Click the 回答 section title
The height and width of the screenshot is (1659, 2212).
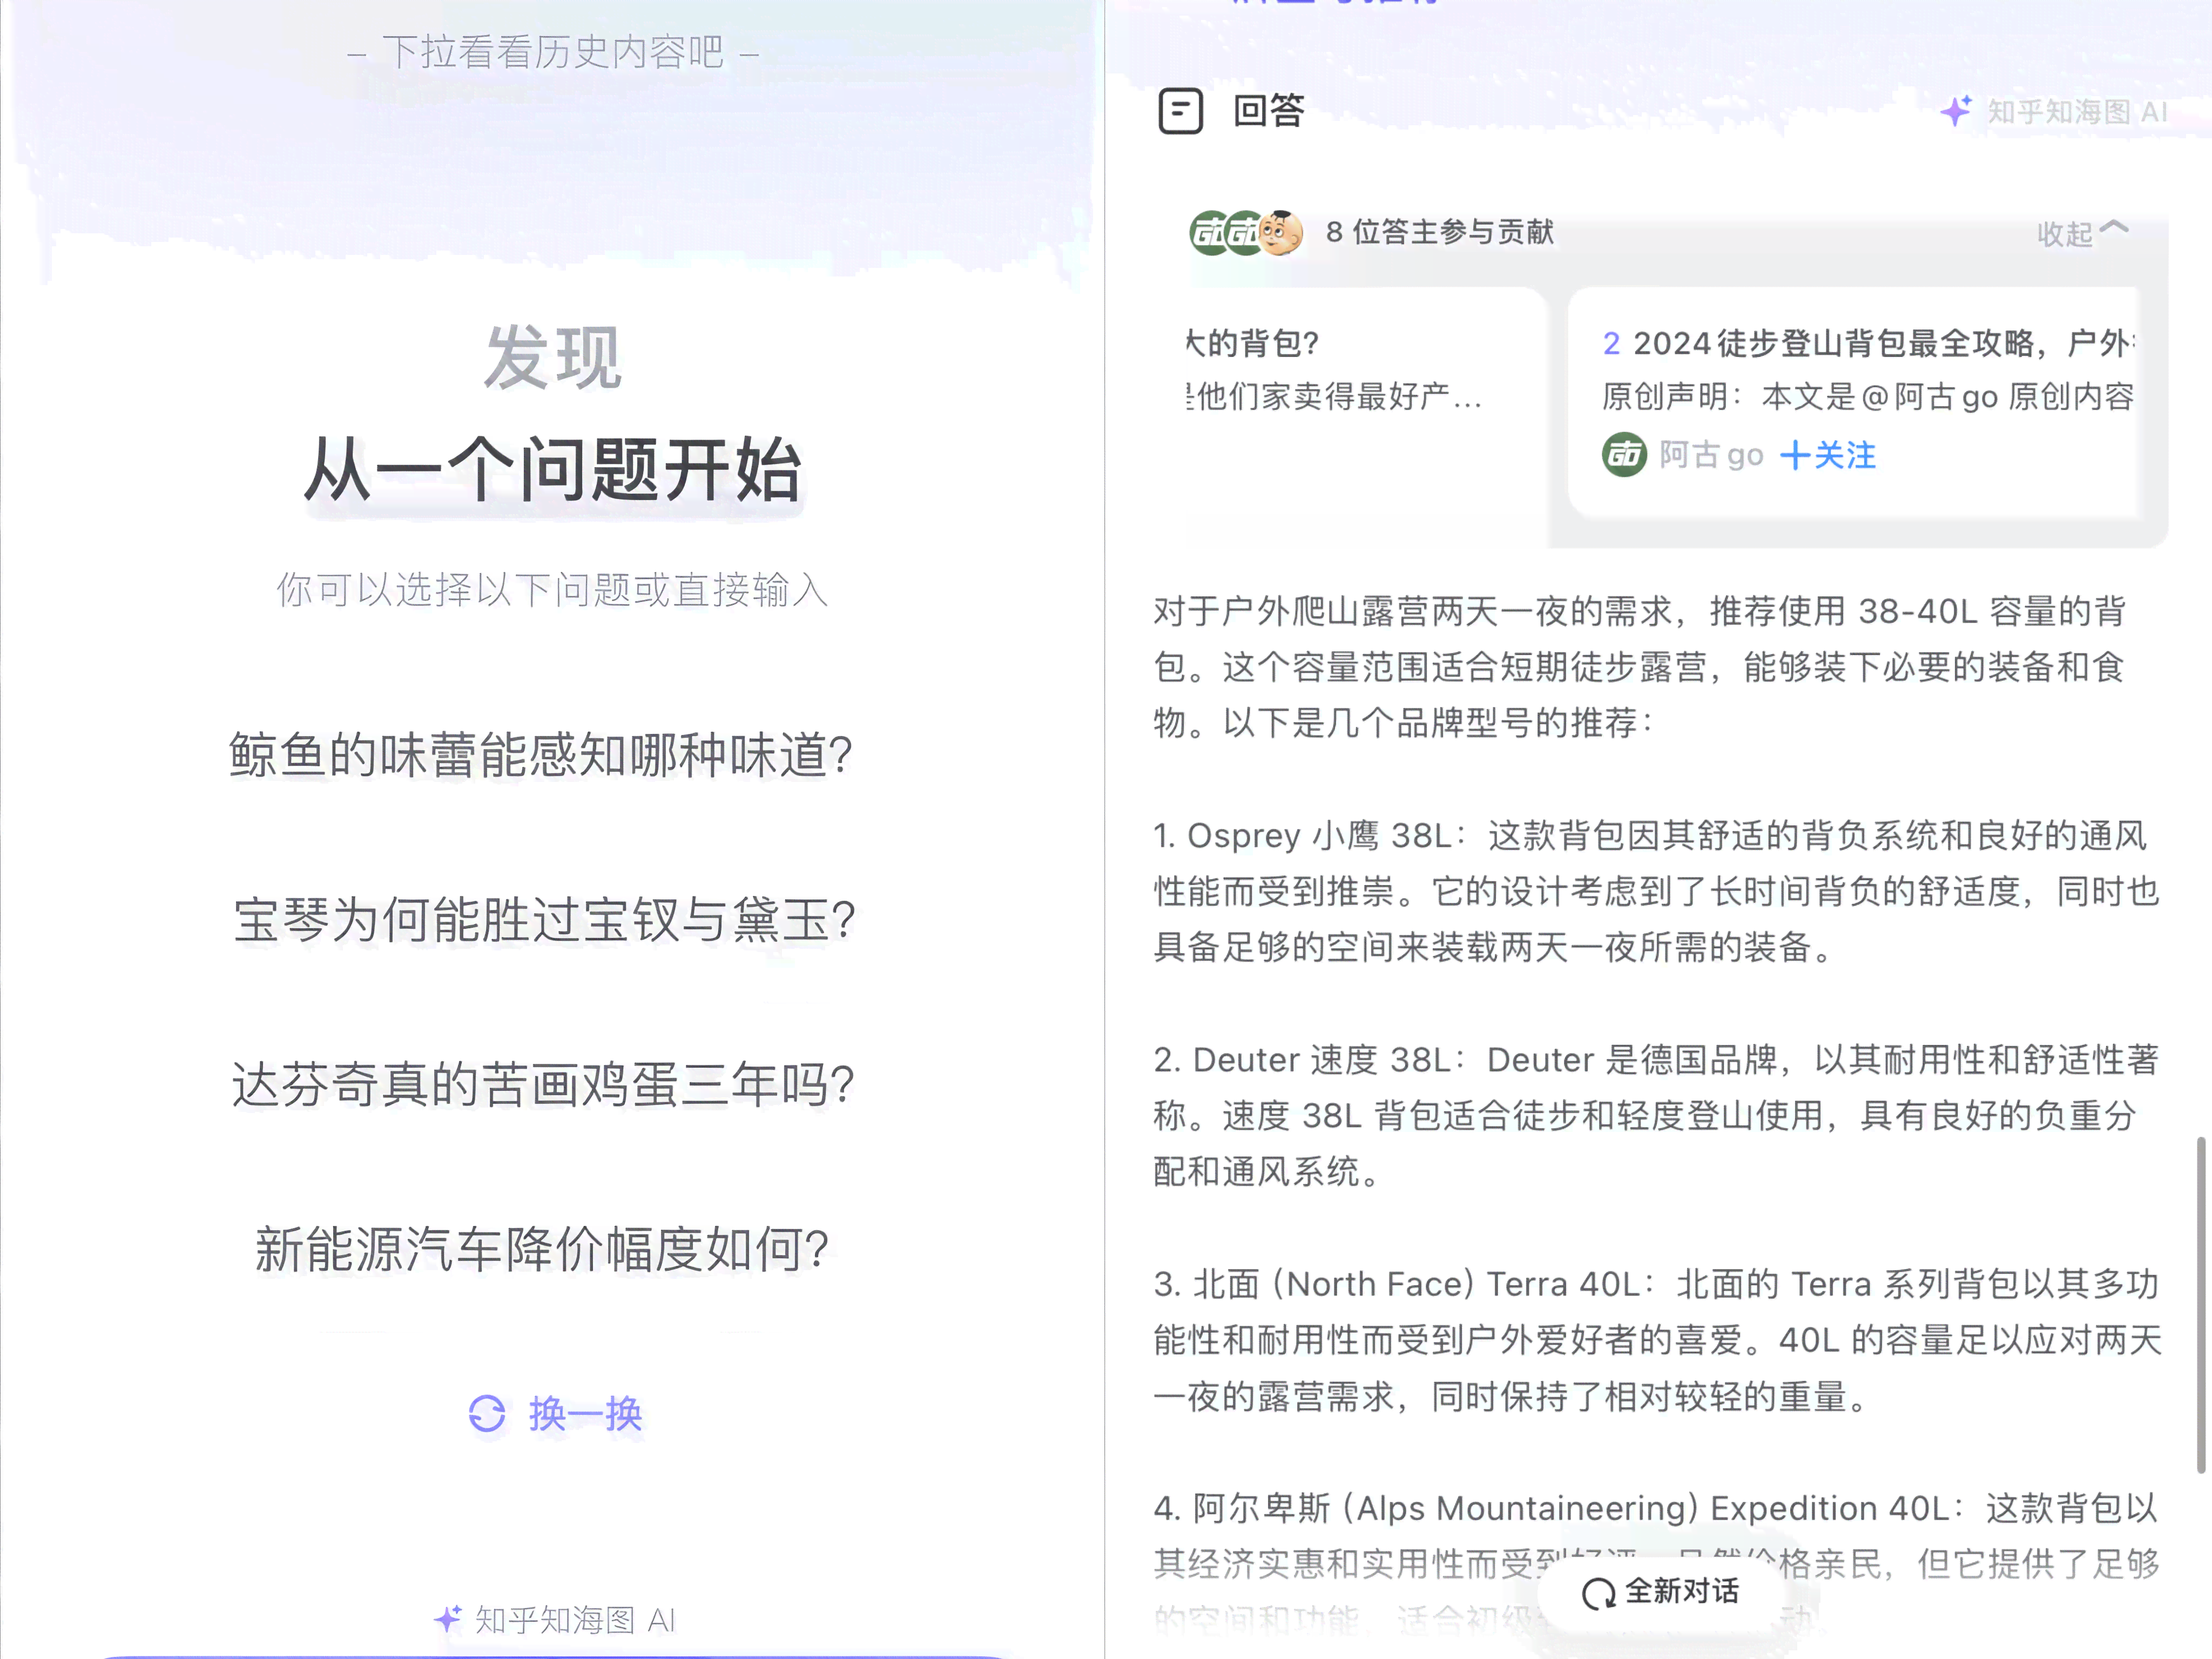click(1268, 111)
